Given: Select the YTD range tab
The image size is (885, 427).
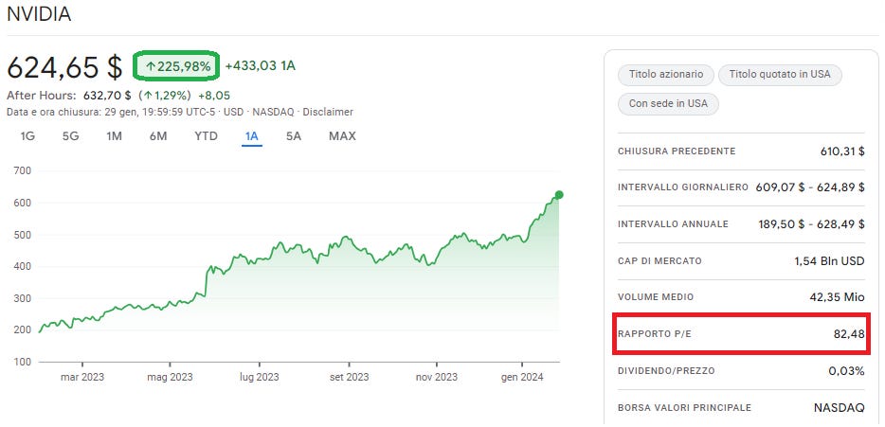Looking at the screenshot, I should click(206, 136).
